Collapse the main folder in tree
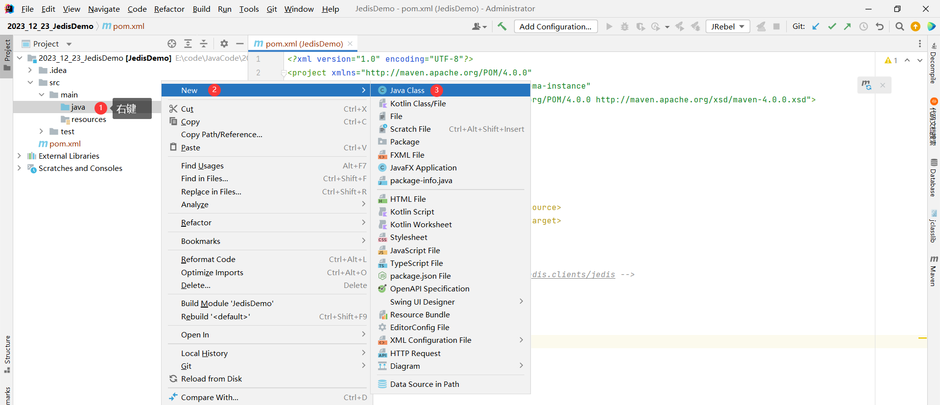Image resolution: width=940 pixels, height=405 pixels. pos(41,95)
